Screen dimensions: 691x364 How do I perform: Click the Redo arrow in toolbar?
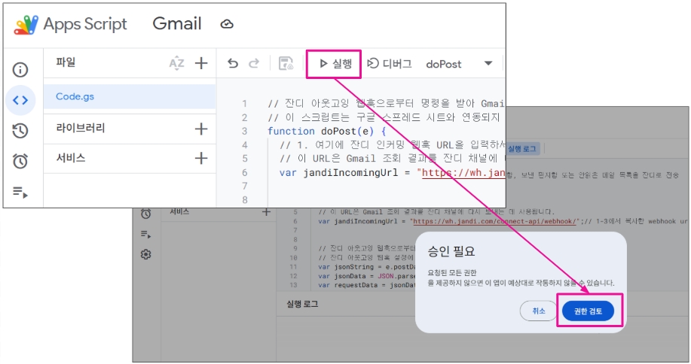[x=254, y=64]
